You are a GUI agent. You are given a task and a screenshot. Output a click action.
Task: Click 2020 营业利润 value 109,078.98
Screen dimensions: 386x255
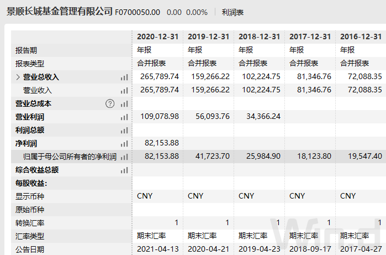click(160, 117)
